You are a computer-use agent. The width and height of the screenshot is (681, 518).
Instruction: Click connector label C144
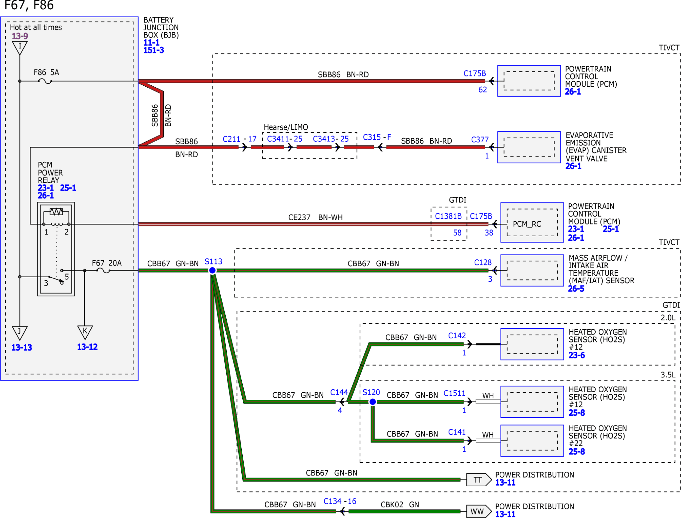(339, 392)
